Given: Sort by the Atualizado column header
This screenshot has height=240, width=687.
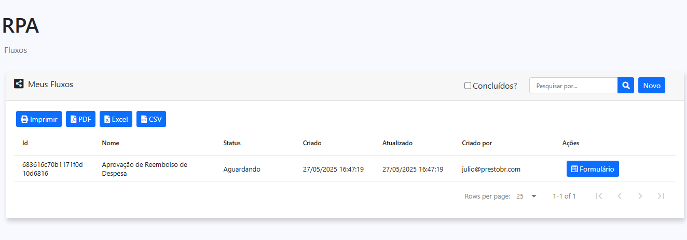Looking at the screenshot, I should [397, 143].
